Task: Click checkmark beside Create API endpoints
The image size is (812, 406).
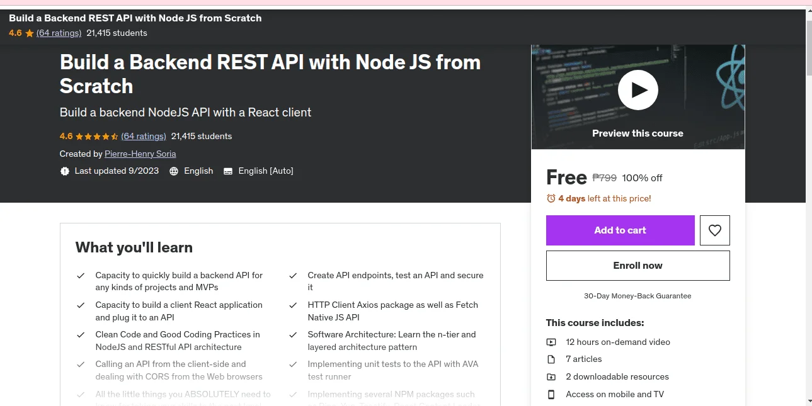Action: (293, 276)
